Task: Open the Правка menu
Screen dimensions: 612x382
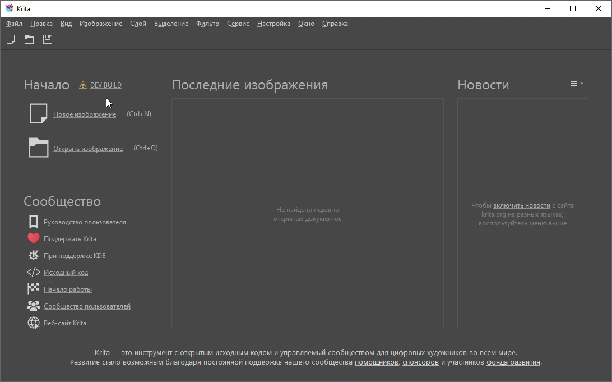Action: click(41, 24)
